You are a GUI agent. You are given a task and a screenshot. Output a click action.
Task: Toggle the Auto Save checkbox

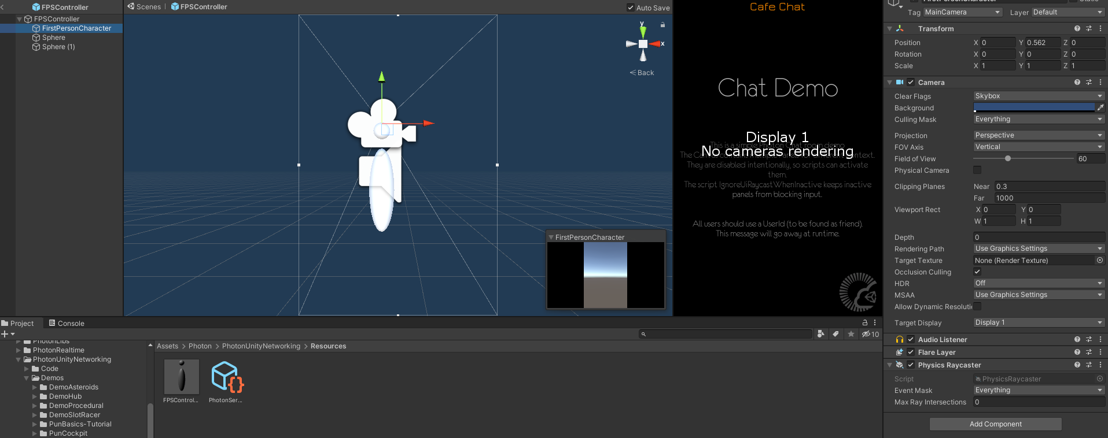(631, 8)
